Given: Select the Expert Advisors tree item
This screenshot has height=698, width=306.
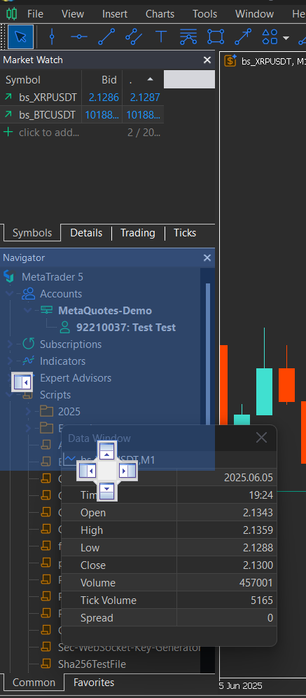Looking at the screenshot, I should 76,377.
